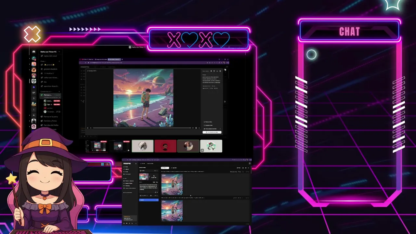Open the reglas-del-canal channel in Discord
This screenshot has height=234, width=416.
tap(50, 56)
